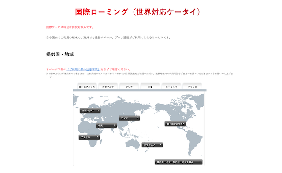
Task: Switch to the ヨーロッパ tab
Action: (x=171, y=86)
